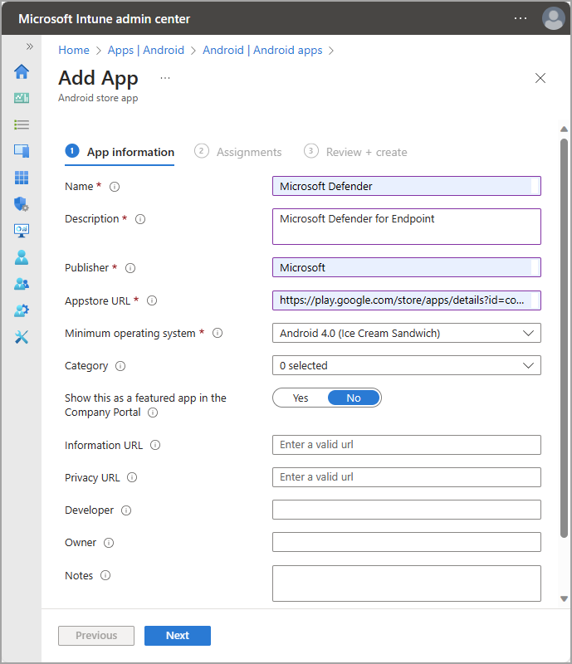Show info tooltip for Notes
The height and width of the screenshot is (664, 572).
pyautogui.click(x=105, y=575)
